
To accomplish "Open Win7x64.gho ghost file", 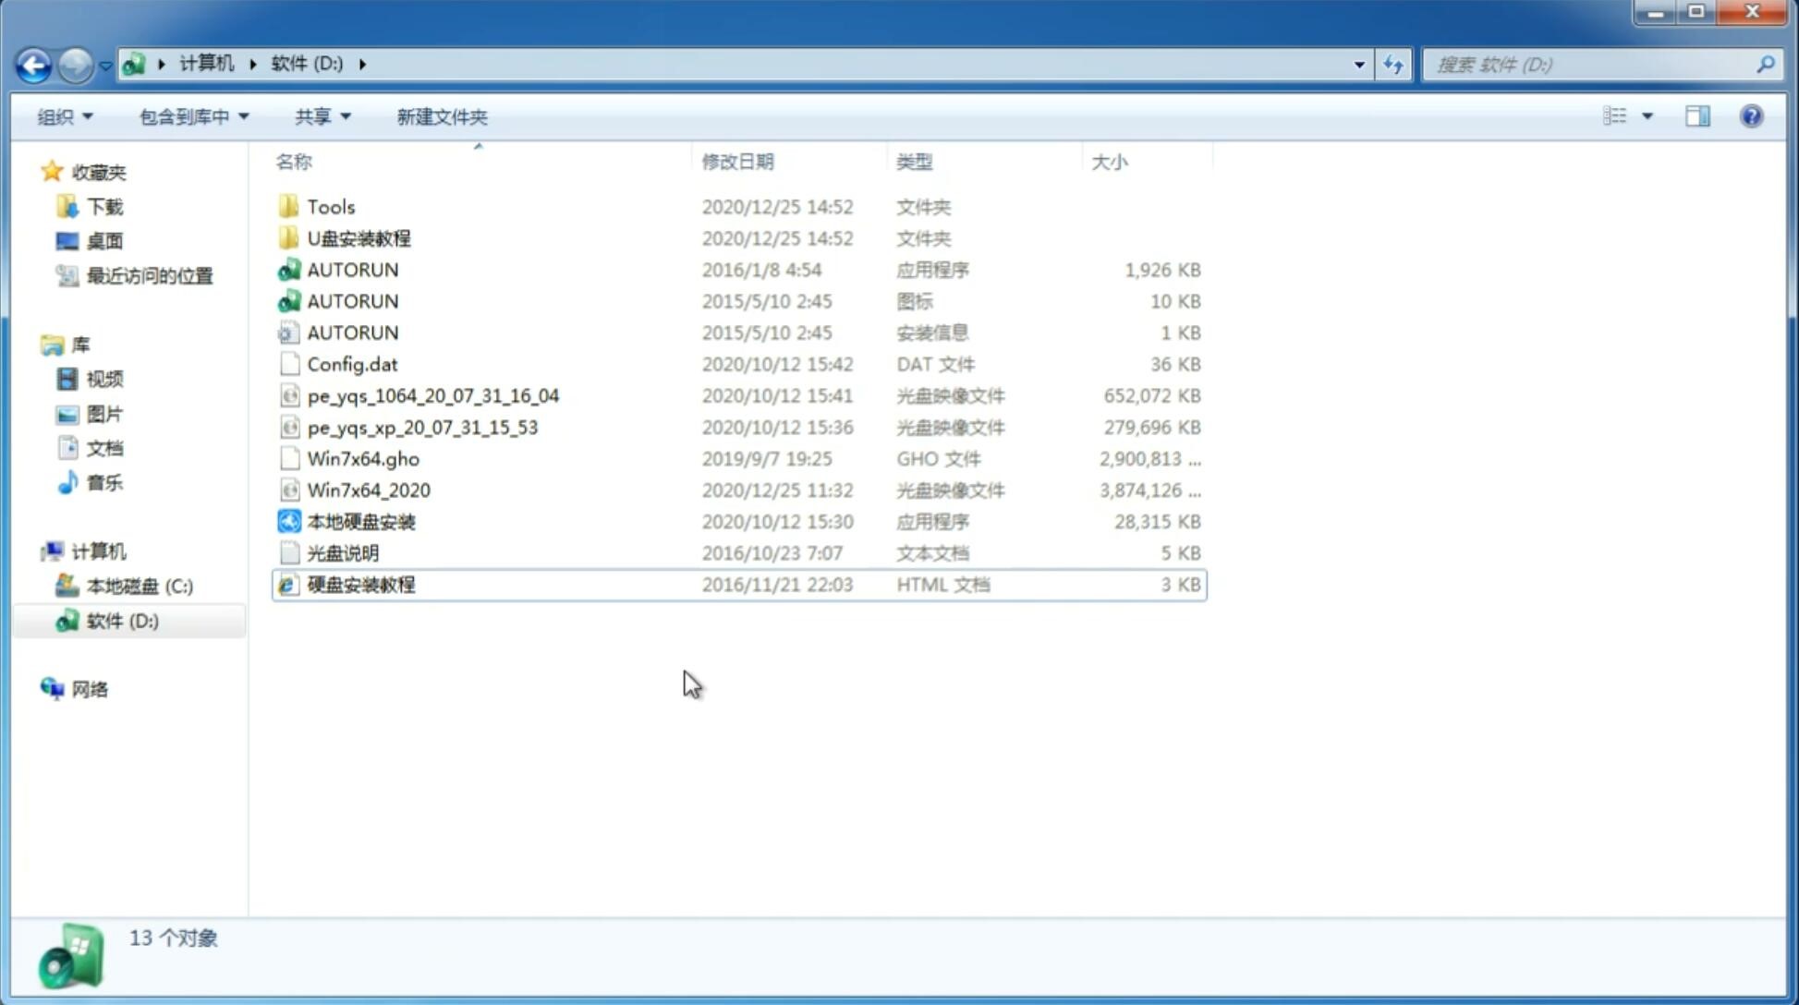I will pyautogui.click(x=362, y=458).
